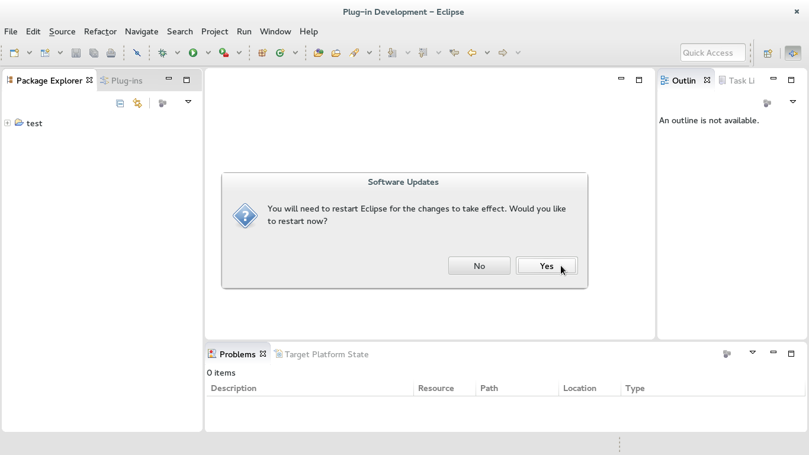Click the Forward navigation arrow icon
This screenshot has height=455, width=809.
click(x=503, y=53)
